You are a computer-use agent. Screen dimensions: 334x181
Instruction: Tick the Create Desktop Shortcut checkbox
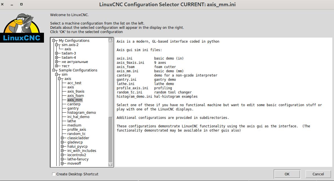tap(54, 174)
